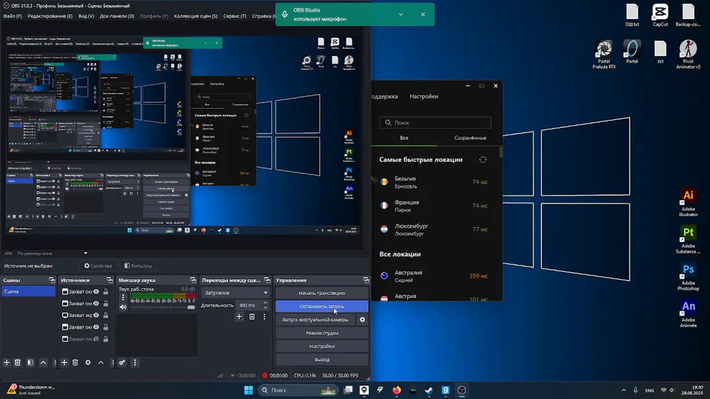Open the Edit (Редактирование) menu
Screen dimensions: 710x399
pyautogui.click(x=50, y=16)
